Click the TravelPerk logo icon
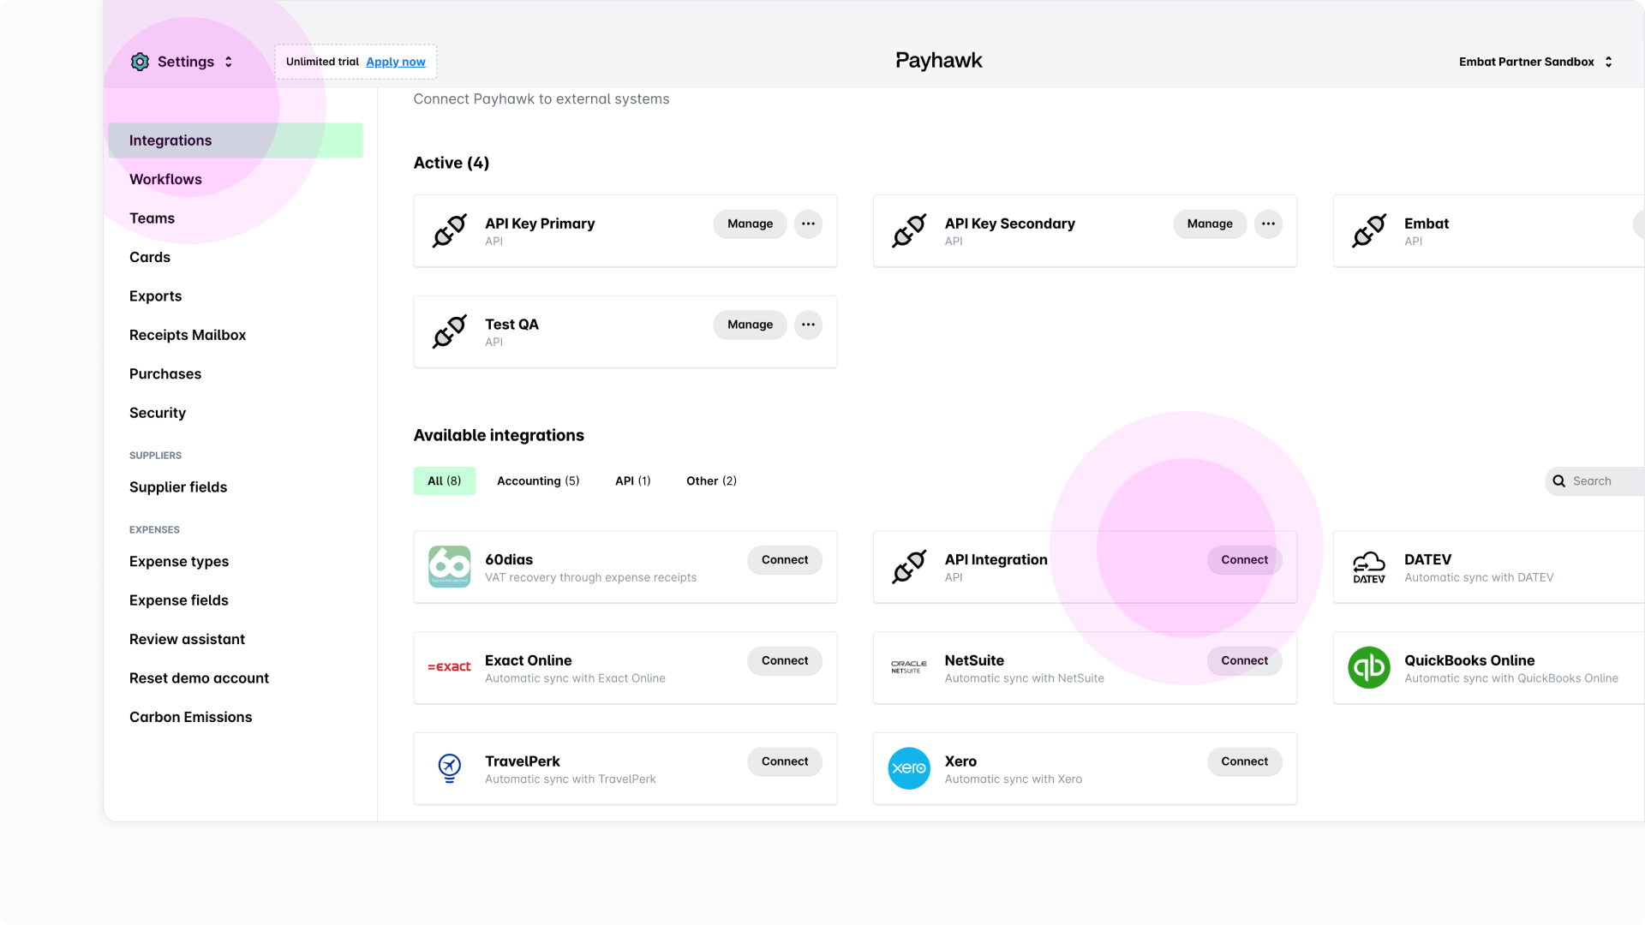The width and height of the screenshot is (1645, 925). click(x=449, y=768)
